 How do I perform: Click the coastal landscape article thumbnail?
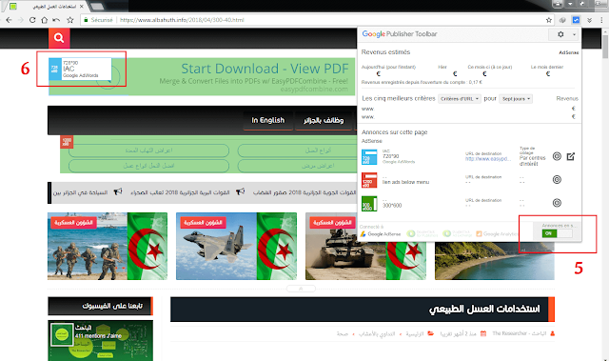(495, 260)
